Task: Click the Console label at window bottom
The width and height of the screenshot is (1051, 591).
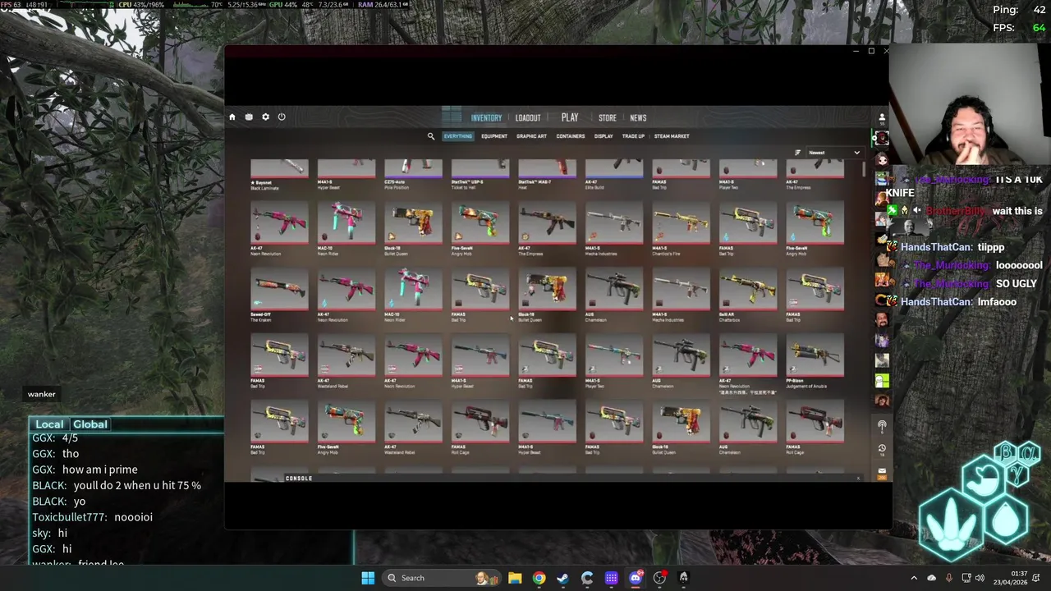Action: tap(299, 478)
